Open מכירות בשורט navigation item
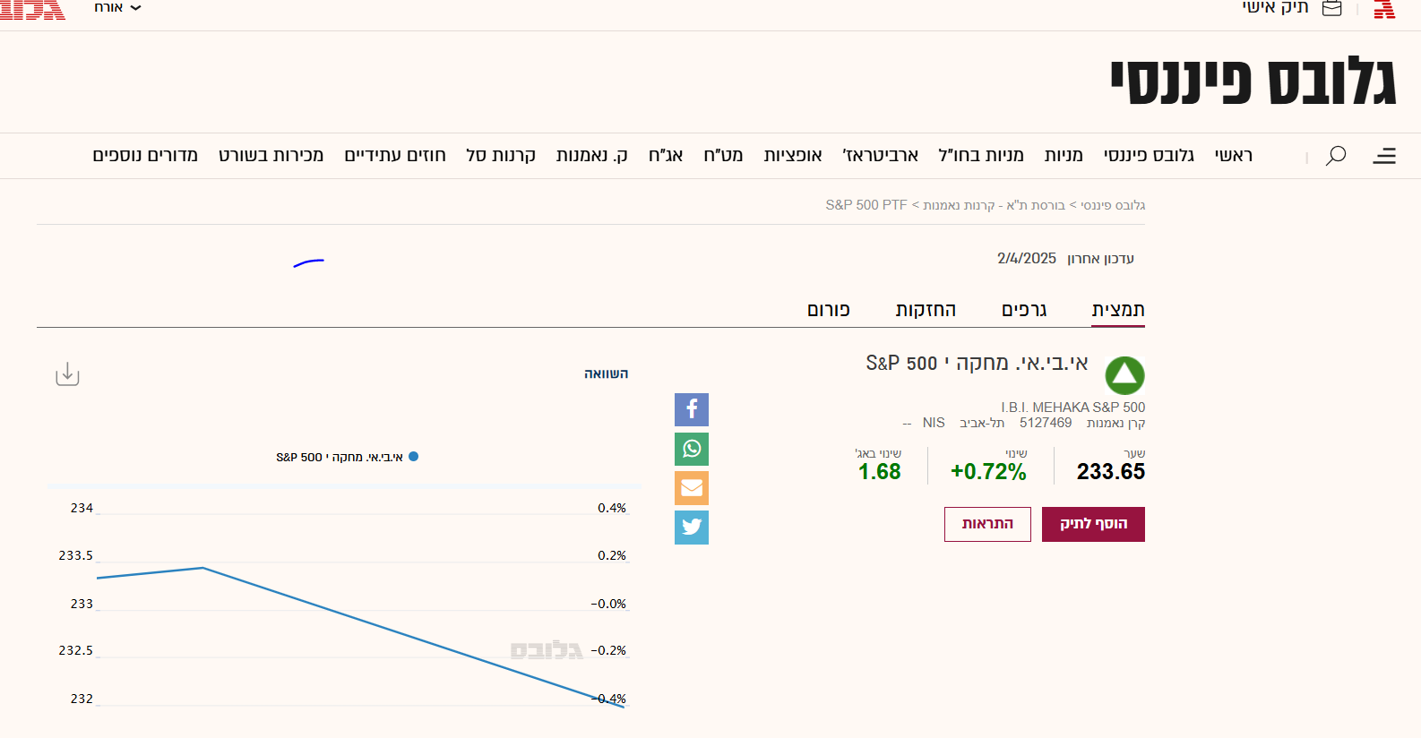 click(x=271, y=156)
